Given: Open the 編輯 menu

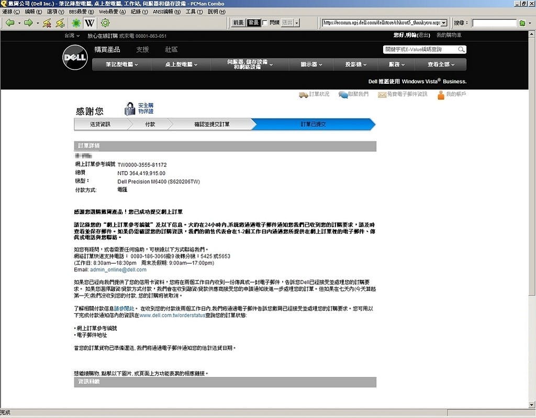Looking at the screenshot, I should pyautogui.click(x=33, y=12).
